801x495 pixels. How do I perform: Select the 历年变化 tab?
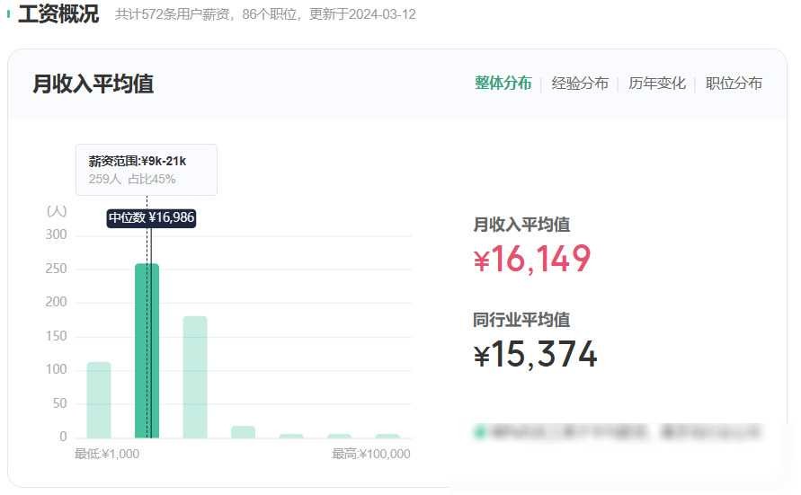click(x=656, y=84)
